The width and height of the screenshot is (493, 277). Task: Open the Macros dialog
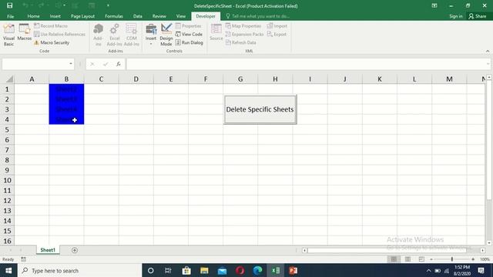point(24,32)
